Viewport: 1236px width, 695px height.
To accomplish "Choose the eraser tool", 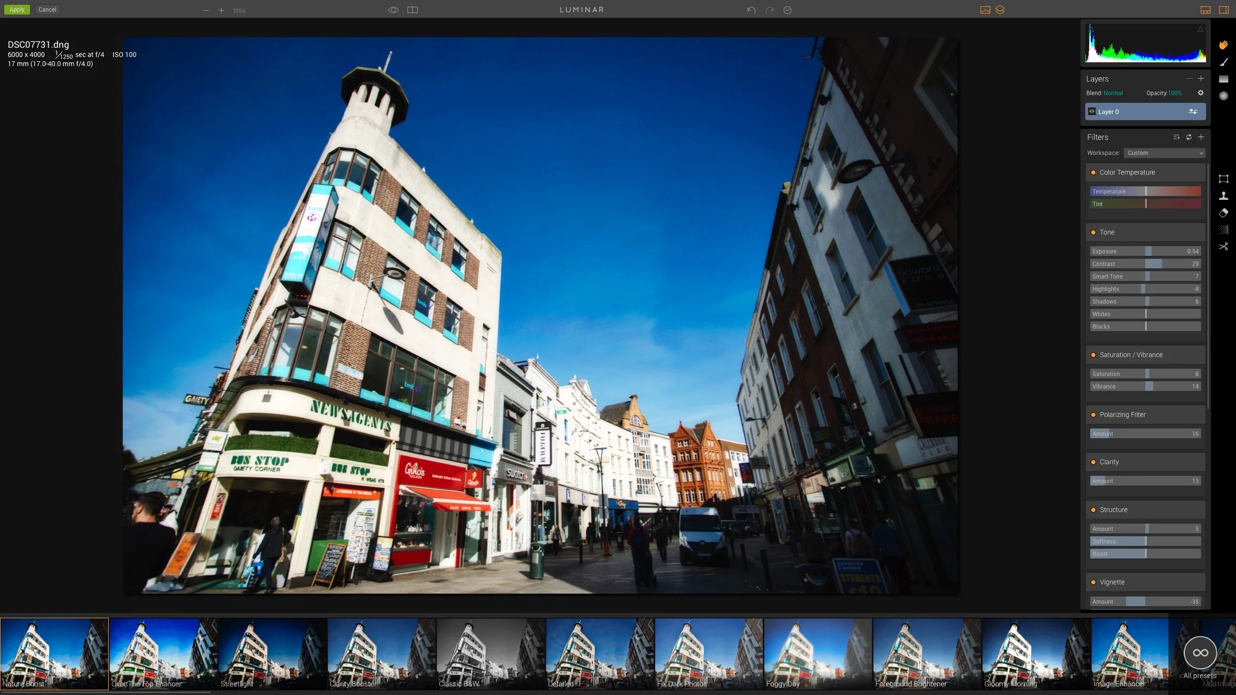I will [x=1224, y=213].
